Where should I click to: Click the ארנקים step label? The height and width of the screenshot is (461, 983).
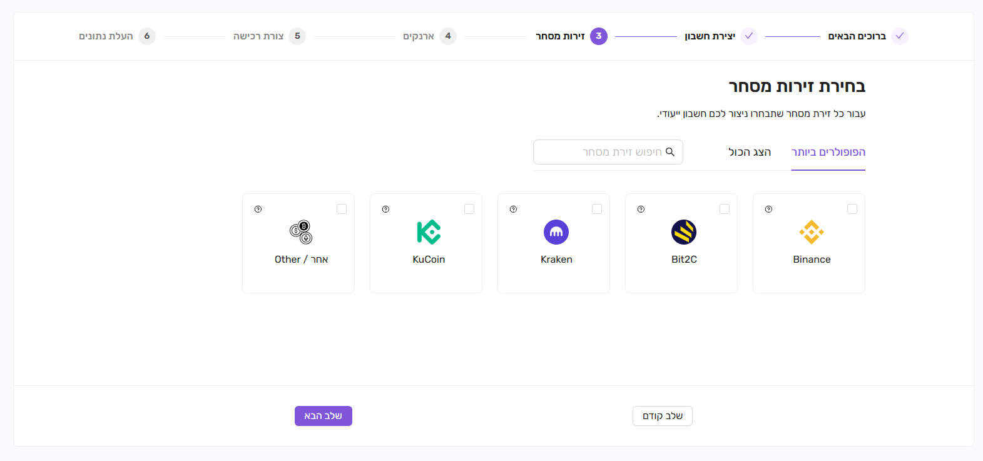pos(419,36)
